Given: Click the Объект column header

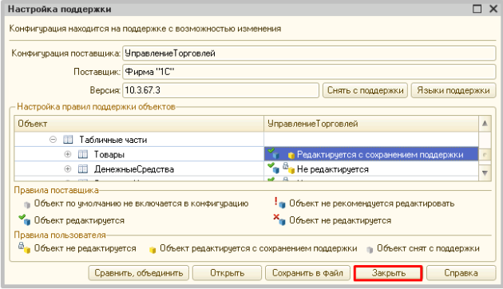Looking at the screenshot, I should click(139, 124).
